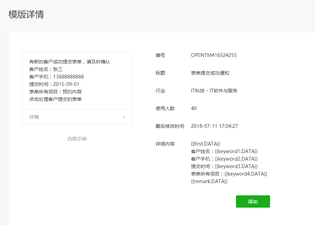
Task: Click preview line 表单所有项目：预约内容
Action: point(56,92)
